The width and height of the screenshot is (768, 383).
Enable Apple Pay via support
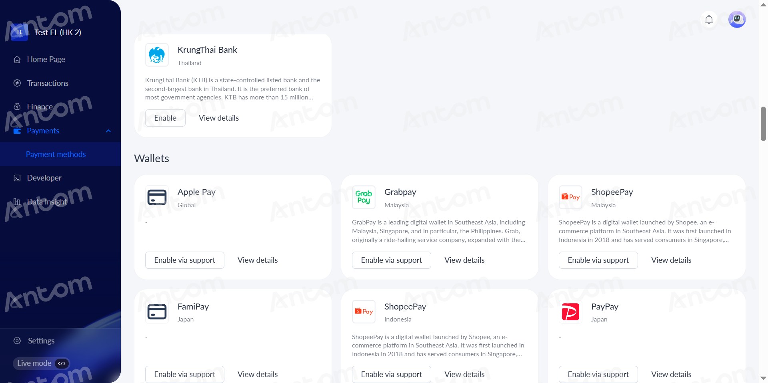point(184,260)
